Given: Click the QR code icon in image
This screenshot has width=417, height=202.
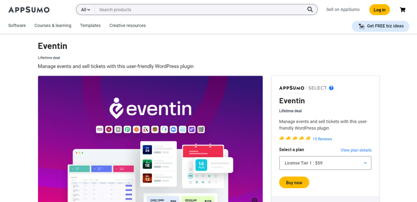Looking at the screenshot, I should 201,129.
